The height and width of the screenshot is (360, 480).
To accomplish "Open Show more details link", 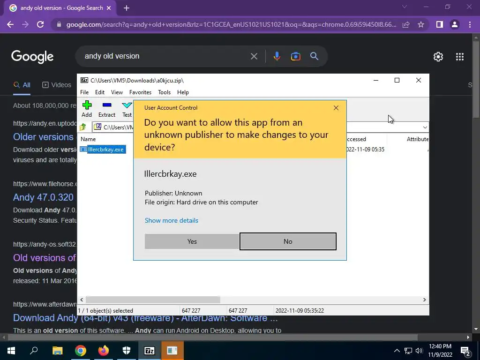I will click(x=172, y=220).
